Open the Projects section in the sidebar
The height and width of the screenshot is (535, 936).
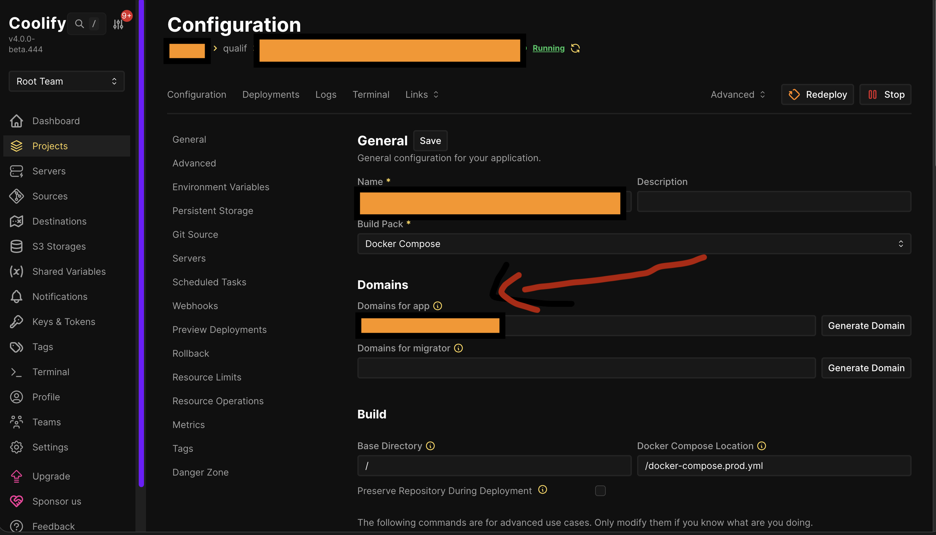(50, 146)
